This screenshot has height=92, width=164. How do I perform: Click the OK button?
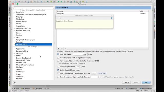point(146,82)
